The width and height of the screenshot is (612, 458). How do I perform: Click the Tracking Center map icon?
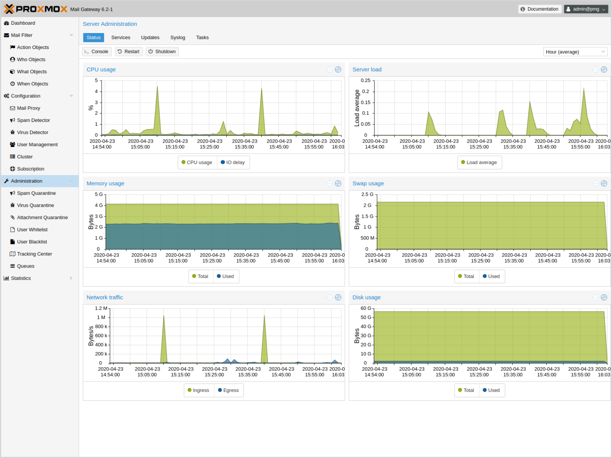(x=13, y=254)
